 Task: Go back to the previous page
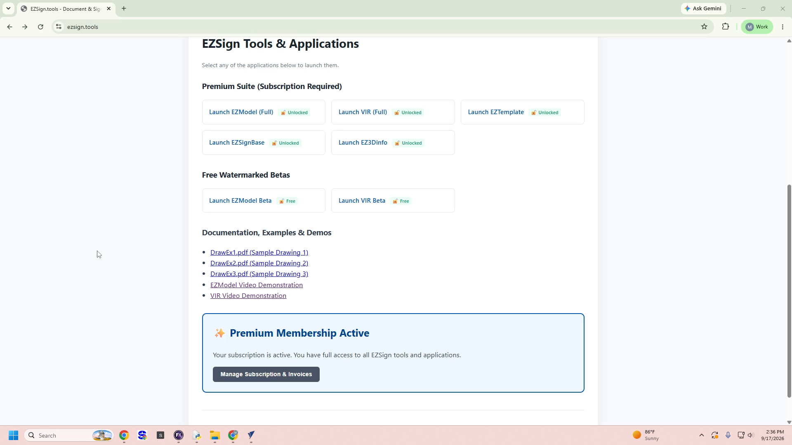click(9, 27)
